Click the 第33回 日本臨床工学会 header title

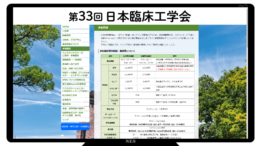[x=130, y=16]
